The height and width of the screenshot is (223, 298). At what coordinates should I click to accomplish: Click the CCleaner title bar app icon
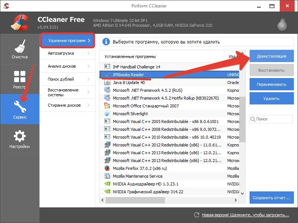pos(6,6)
